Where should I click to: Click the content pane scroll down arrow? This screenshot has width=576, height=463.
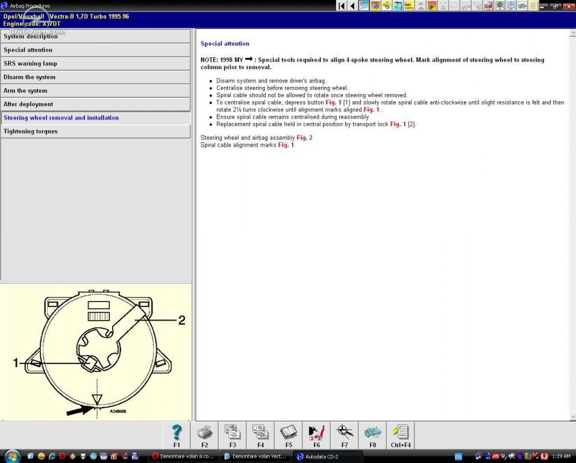point(573,417)
